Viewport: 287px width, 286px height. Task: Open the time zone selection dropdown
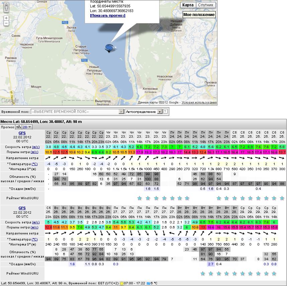tap(77, 112)
